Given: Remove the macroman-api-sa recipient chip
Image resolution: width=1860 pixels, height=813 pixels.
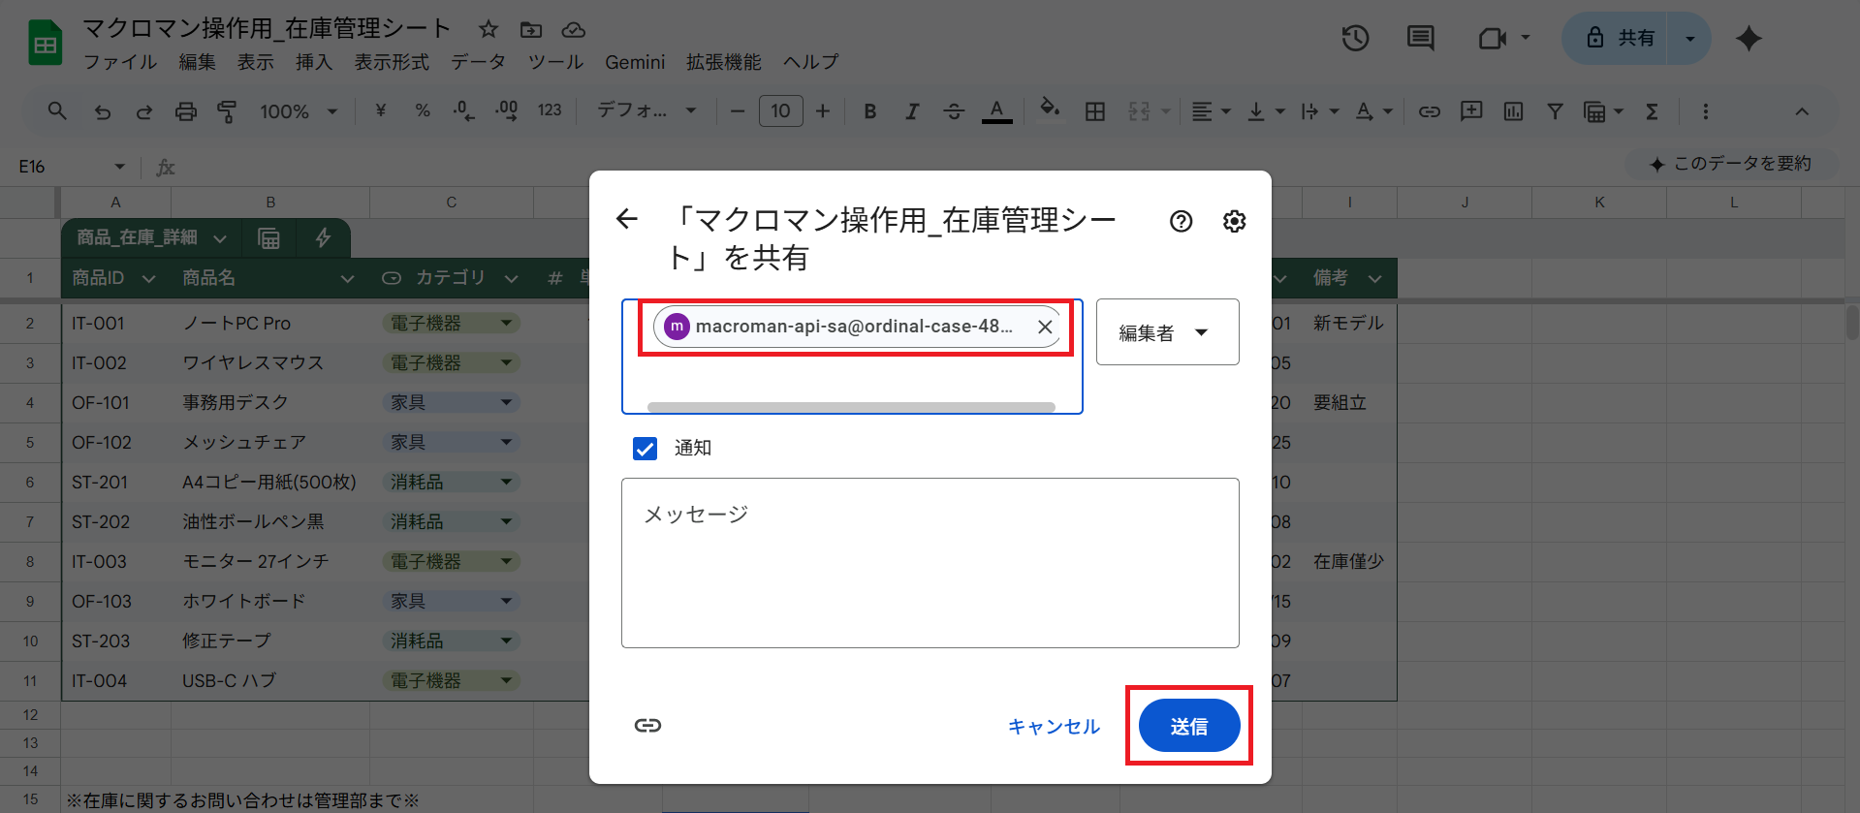Looking at the screenshot, I should point(1045,327).
